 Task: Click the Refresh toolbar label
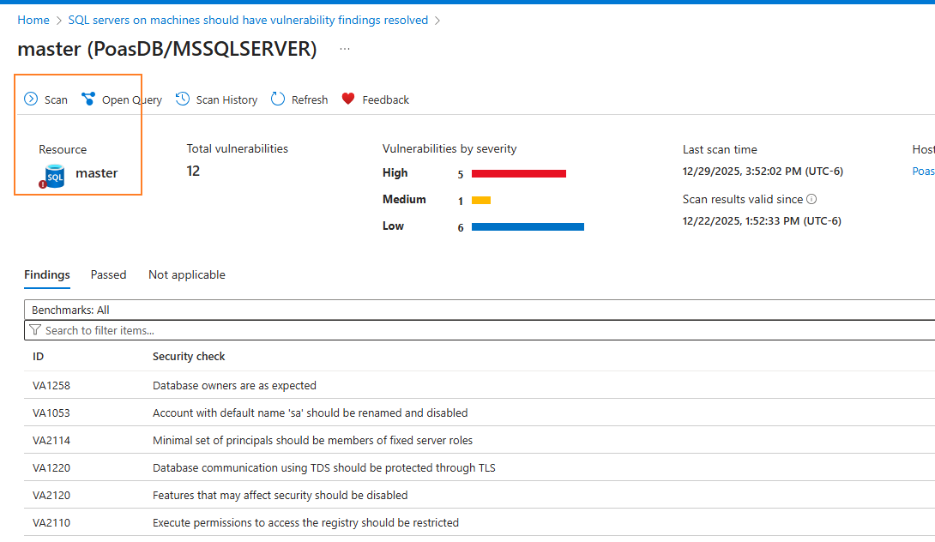[x=310, y=100]
